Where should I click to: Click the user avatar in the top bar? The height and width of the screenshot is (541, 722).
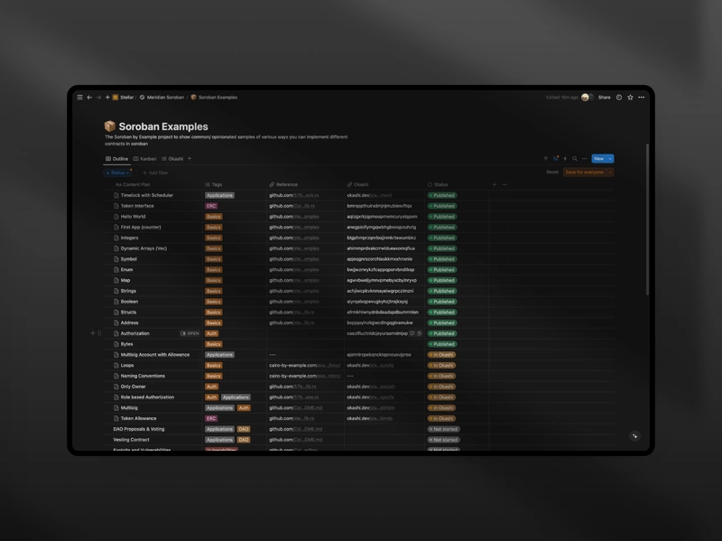tap(585, 98)
